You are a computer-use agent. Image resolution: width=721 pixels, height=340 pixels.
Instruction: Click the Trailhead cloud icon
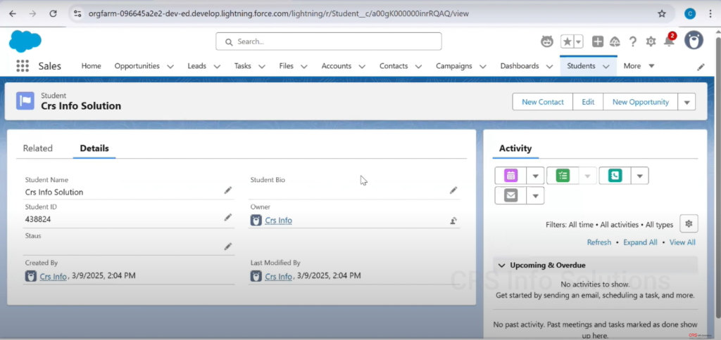pyautogui.click(x=615, y=41)
